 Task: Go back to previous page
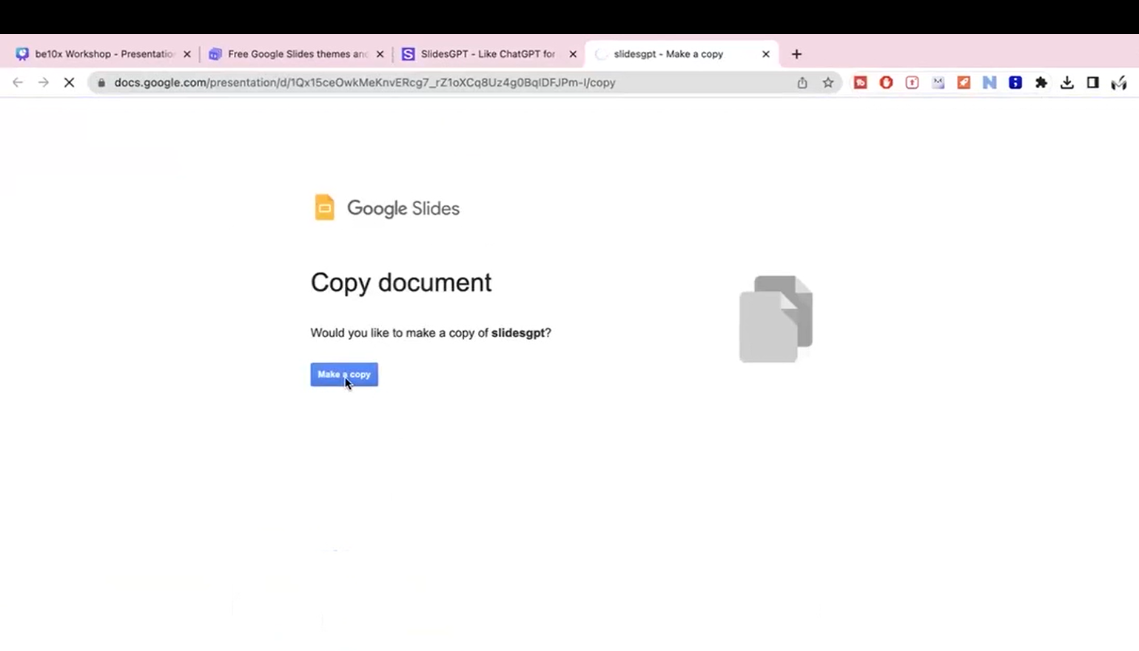click(18, 82)
